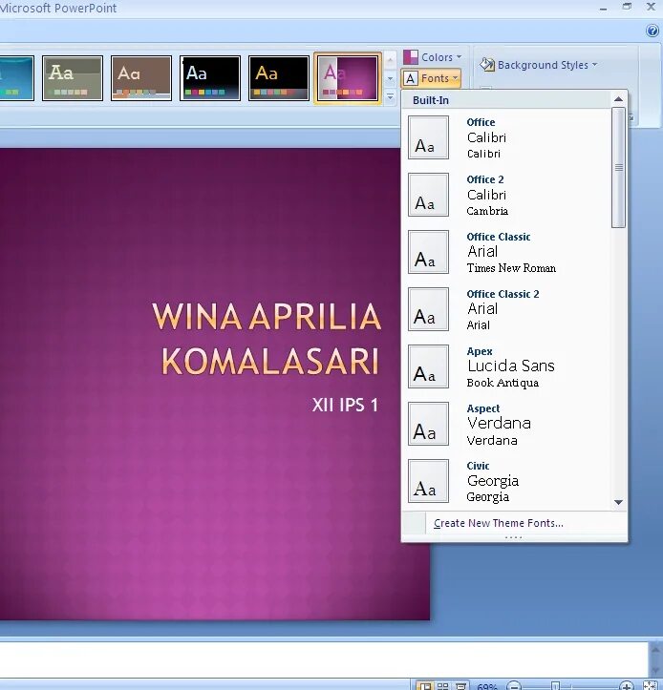Apply the black theme with white Aa
Viewport: 663px width, 690px height.
[x=209, y=78]
